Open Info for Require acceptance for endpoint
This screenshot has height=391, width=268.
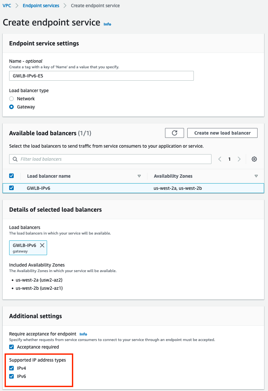pyautogui.click(x=83, y=334)
